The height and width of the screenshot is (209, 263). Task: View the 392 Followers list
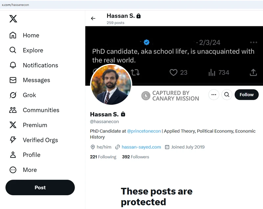[x=135, y=157]
